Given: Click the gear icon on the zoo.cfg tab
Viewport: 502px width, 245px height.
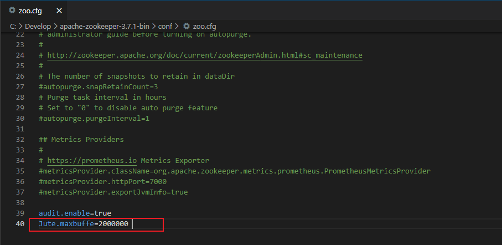Looking at the screenshot, I should pos(12,11).
